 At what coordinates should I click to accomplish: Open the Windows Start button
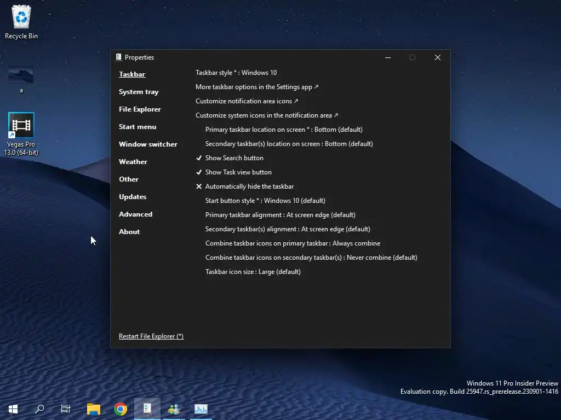(x=13, y=409)
